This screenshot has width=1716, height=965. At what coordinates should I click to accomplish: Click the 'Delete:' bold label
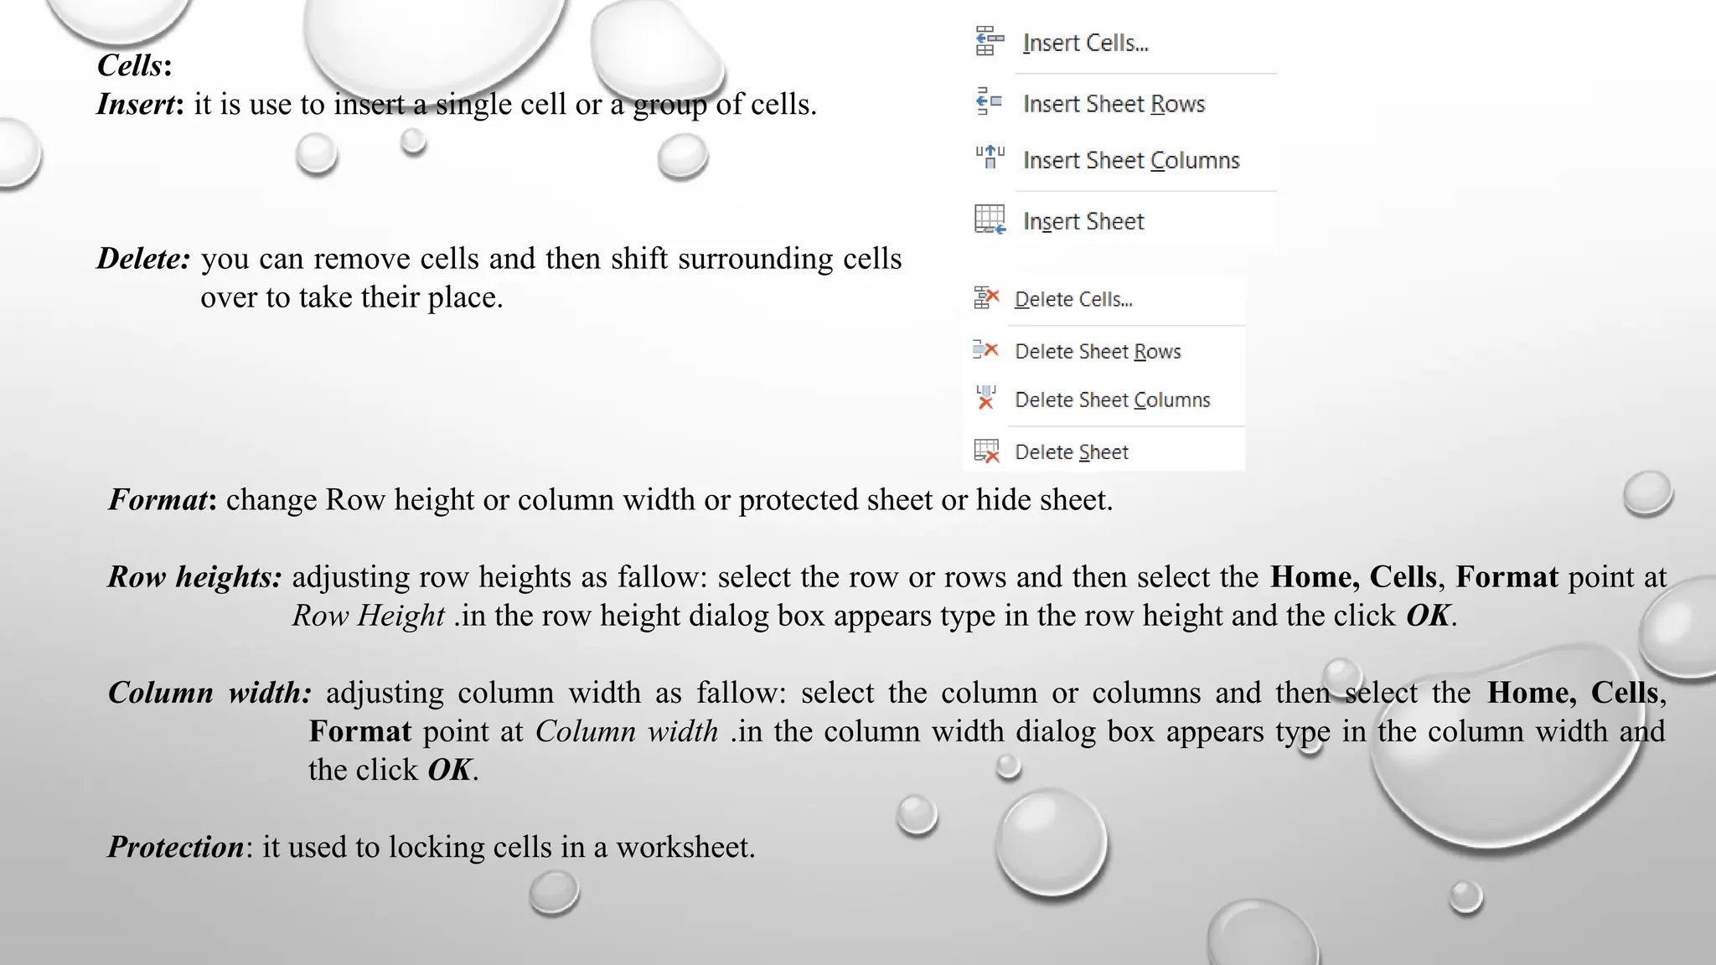coord(144,258)
